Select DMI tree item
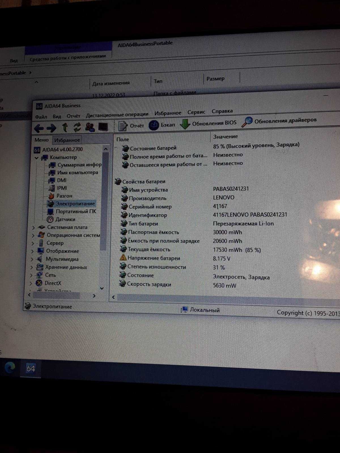Screen dimensions: 340x453 (x=58, y=180)
